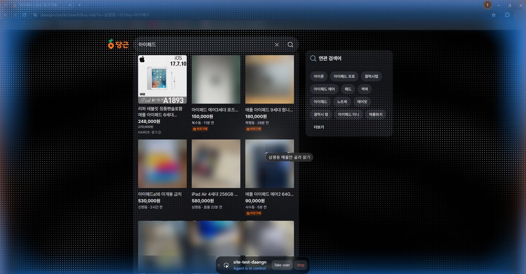Click the 목행동 · 28분 전 location text
The height and width of the screenshot is (274, 526).
point(257,123)
